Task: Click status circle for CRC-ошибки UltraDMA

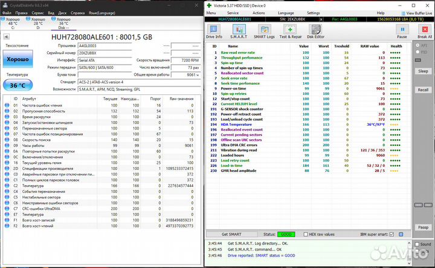Action: pyautogui.click(x=7, y=209)
